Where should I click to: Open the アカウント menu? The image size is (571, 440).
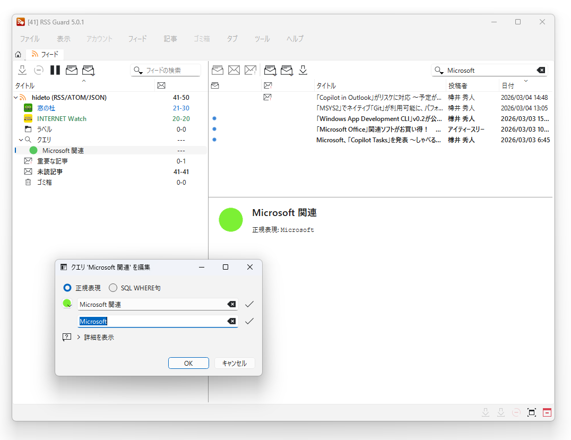click(99, 39)
